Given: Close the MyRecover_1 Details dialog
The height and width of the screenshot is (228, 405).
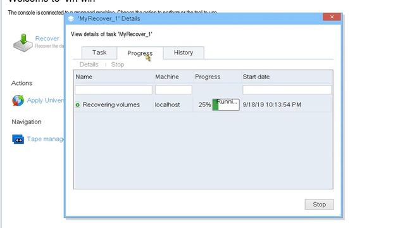Looking at the screenshot, I should pos(332,17).
